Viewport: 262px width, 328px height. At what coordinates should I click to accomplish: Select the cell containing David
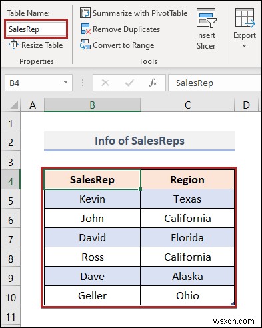(x=92, y=237)
